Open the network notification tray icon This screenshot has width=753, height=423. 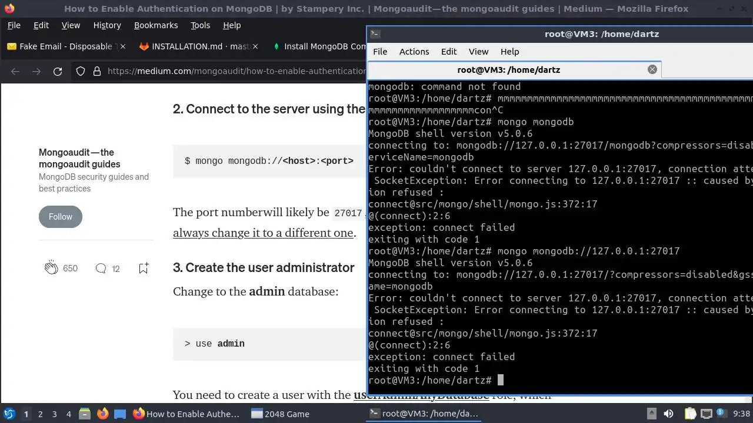pos(707,414)
